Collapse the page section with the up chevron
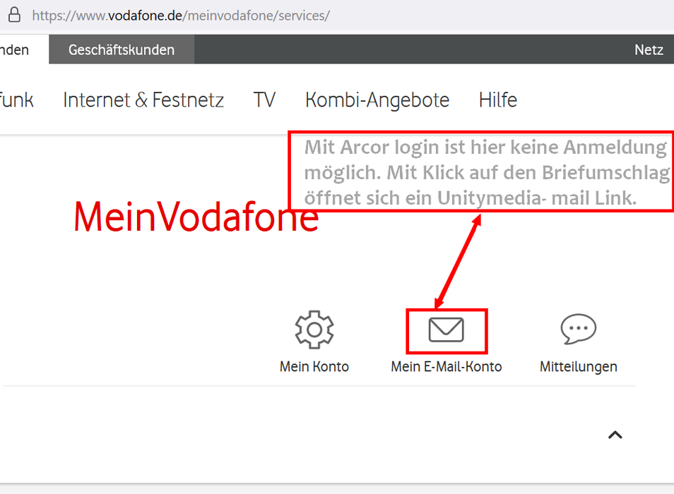Viewport: 674px width, 494px height. tap(615, 435)
